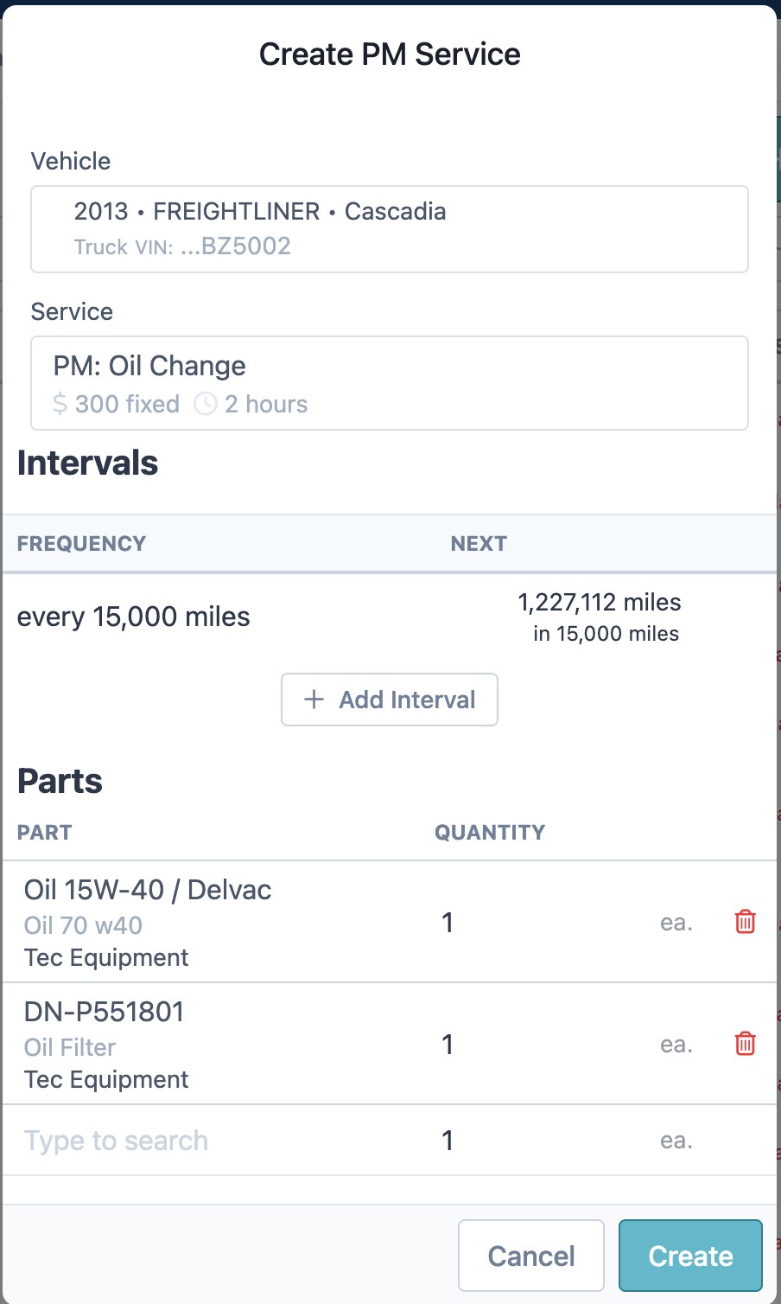Click the NEXT column header
781x1304 pixels.
pyautogui.click(x=479, y=544)
